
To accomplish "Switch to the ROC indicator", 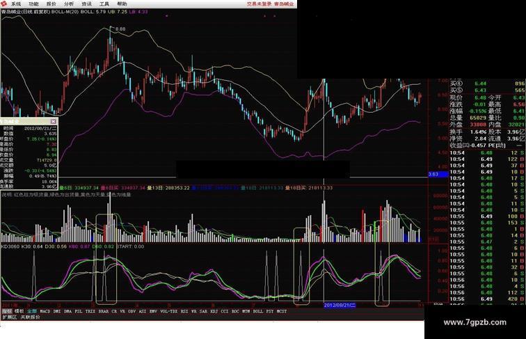I will 235,311.
